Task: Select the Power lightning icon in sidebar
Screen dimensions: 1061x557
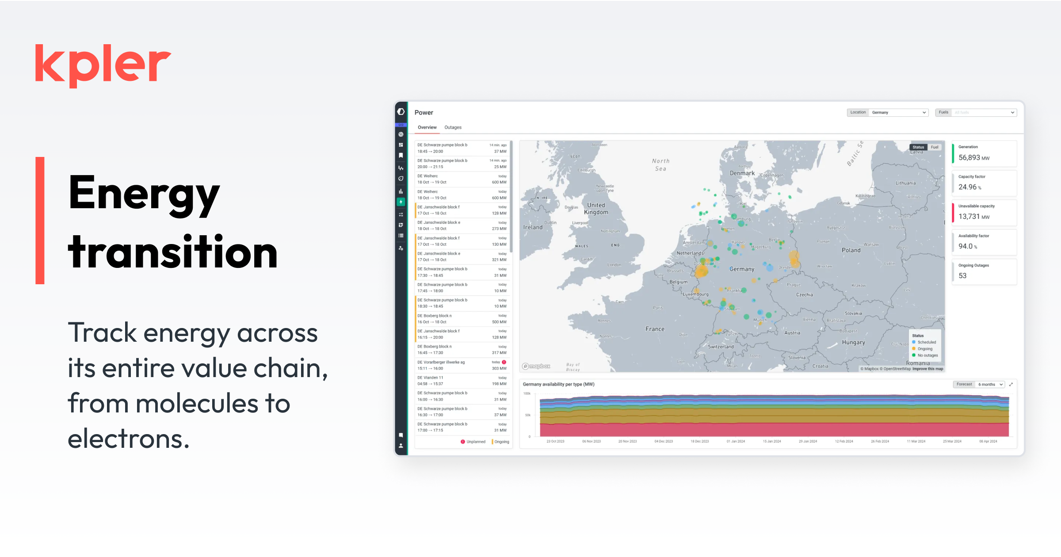Action: click(x=401, y=202)
